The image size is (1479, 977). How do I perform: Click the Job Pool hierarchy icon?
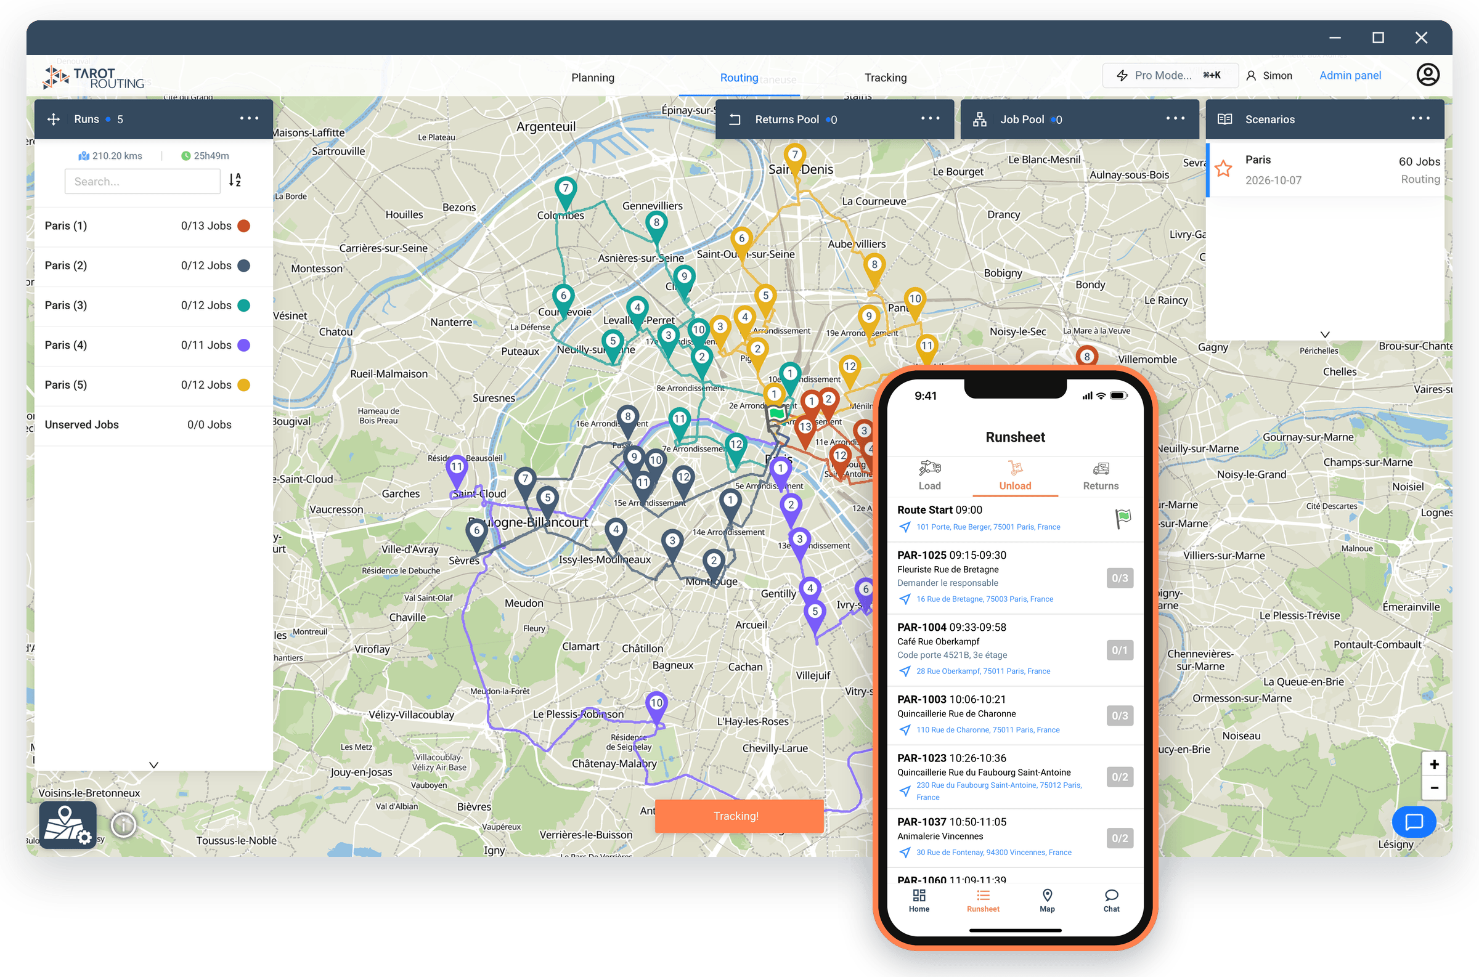click(980, 119)
